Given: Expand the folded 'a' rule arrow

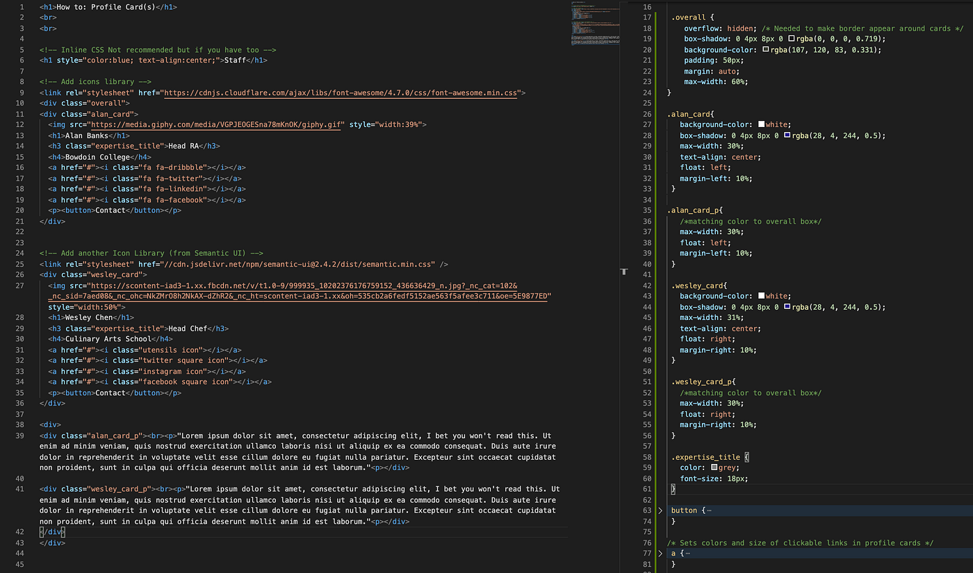Looking at the screenshot, I should click(660, 554).
